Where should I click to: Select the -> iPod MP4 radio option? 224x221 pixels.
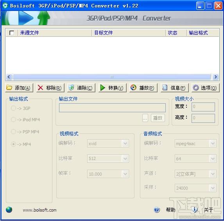[13, 120]
